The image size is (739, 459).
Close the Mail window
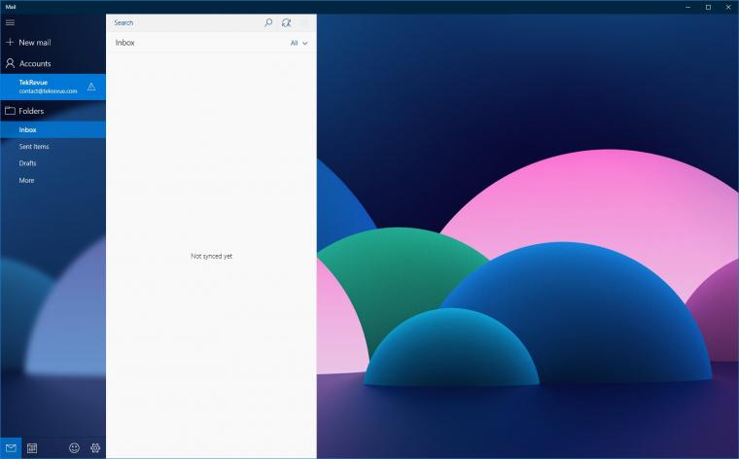point(728,7)
